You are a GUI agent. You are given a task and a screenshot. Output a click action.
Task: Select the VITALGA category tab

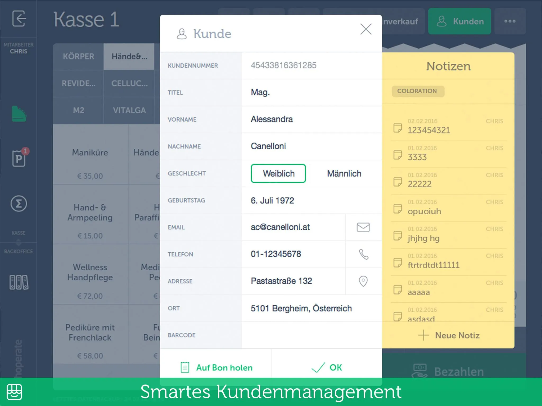[x=129, y=110]
